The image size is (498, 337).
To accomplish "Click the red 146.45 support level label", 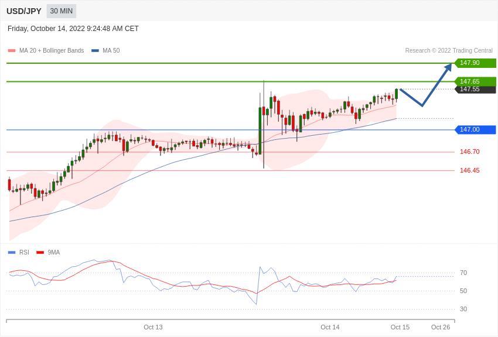I will (x=469, y=171).
